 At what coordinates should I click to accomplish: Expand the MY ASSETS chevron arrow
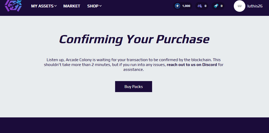click(x=55, y=6)
